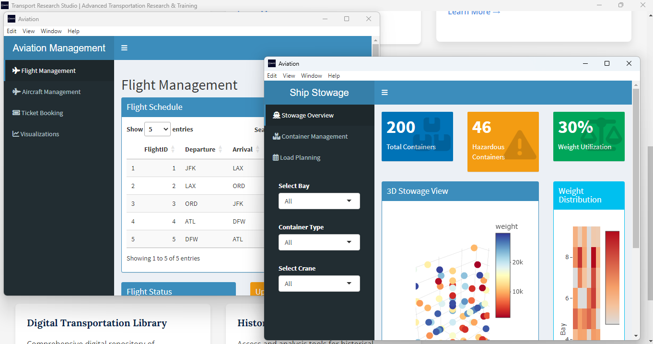Open the Select Bay dropdown
The height and width of the screenshot is (344, 653).
(x=319, y=201)
